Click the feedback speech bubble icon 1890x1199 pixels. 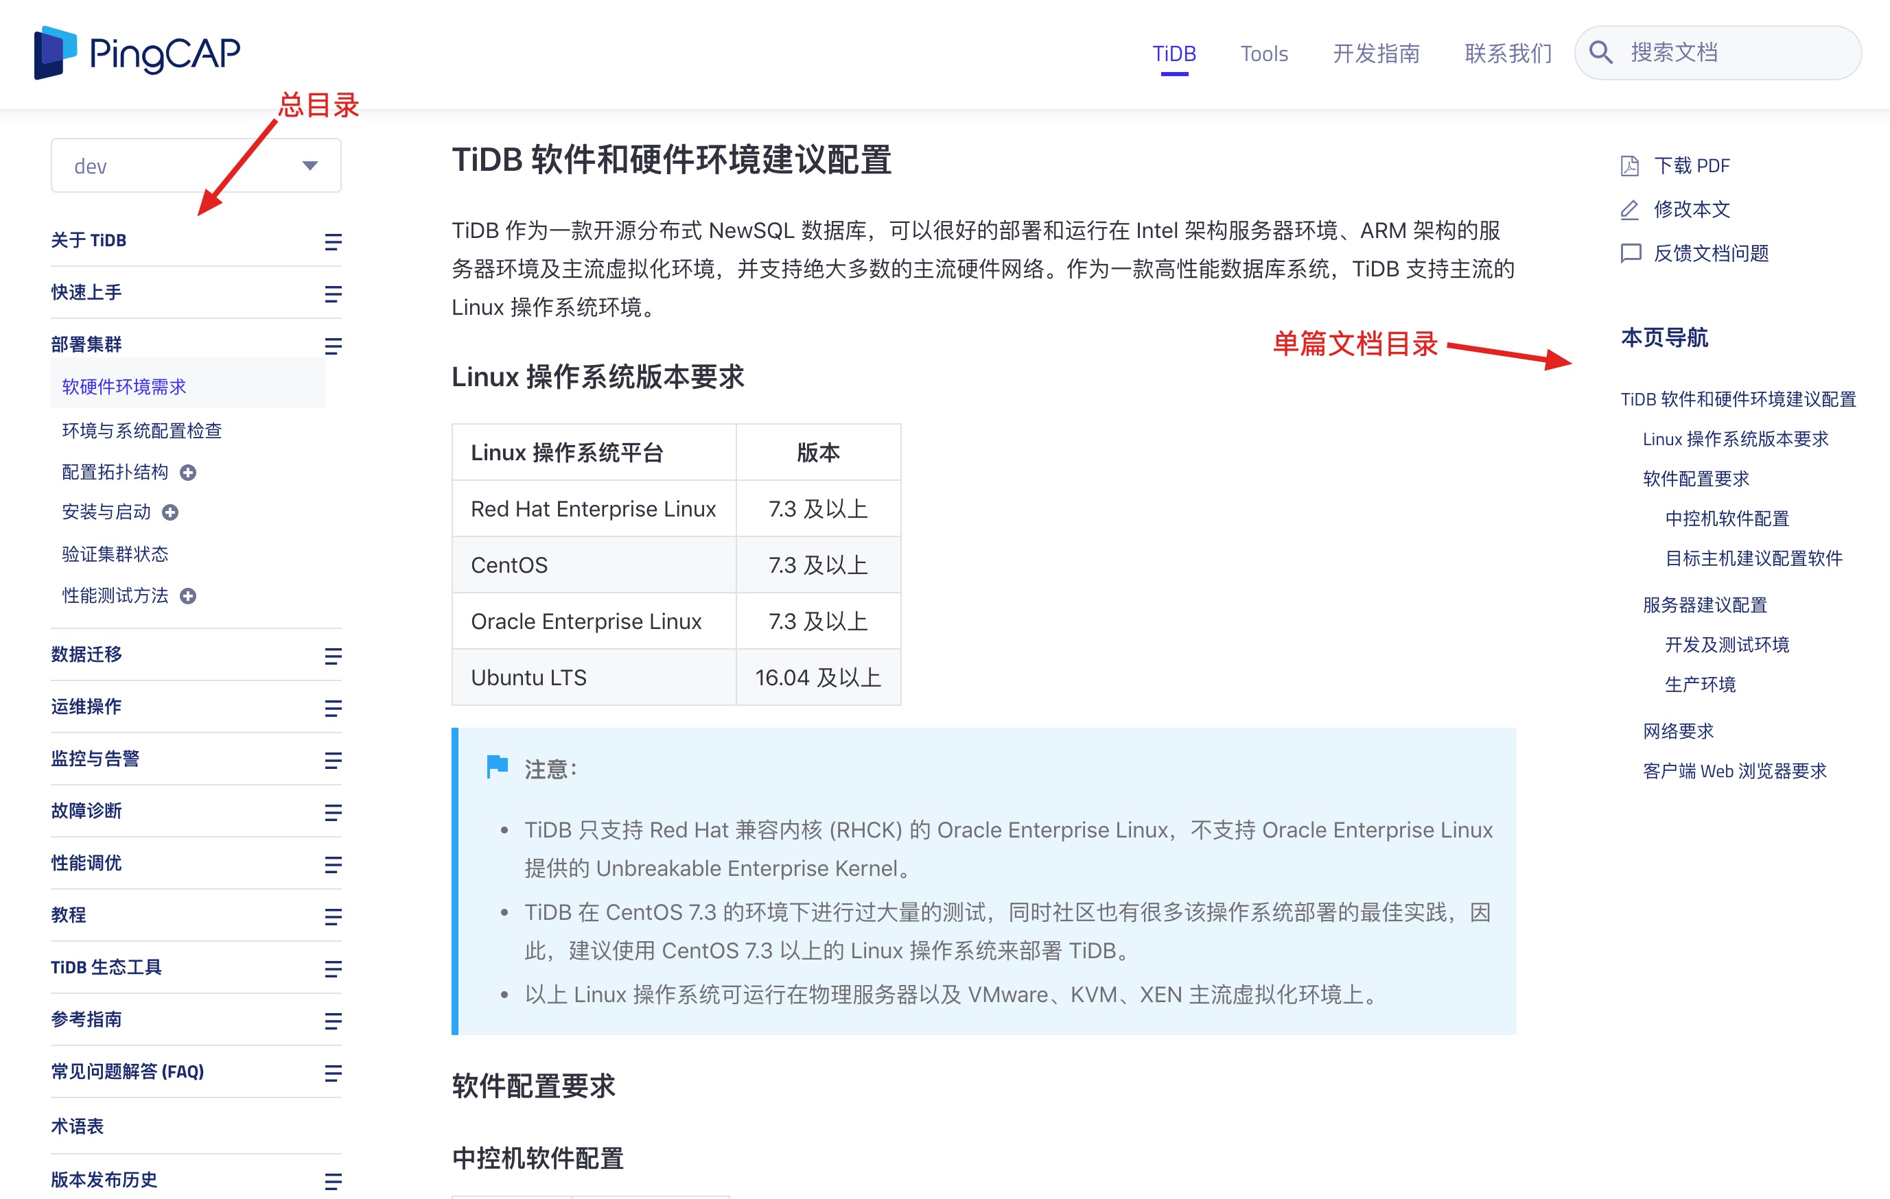(1630, 254)
